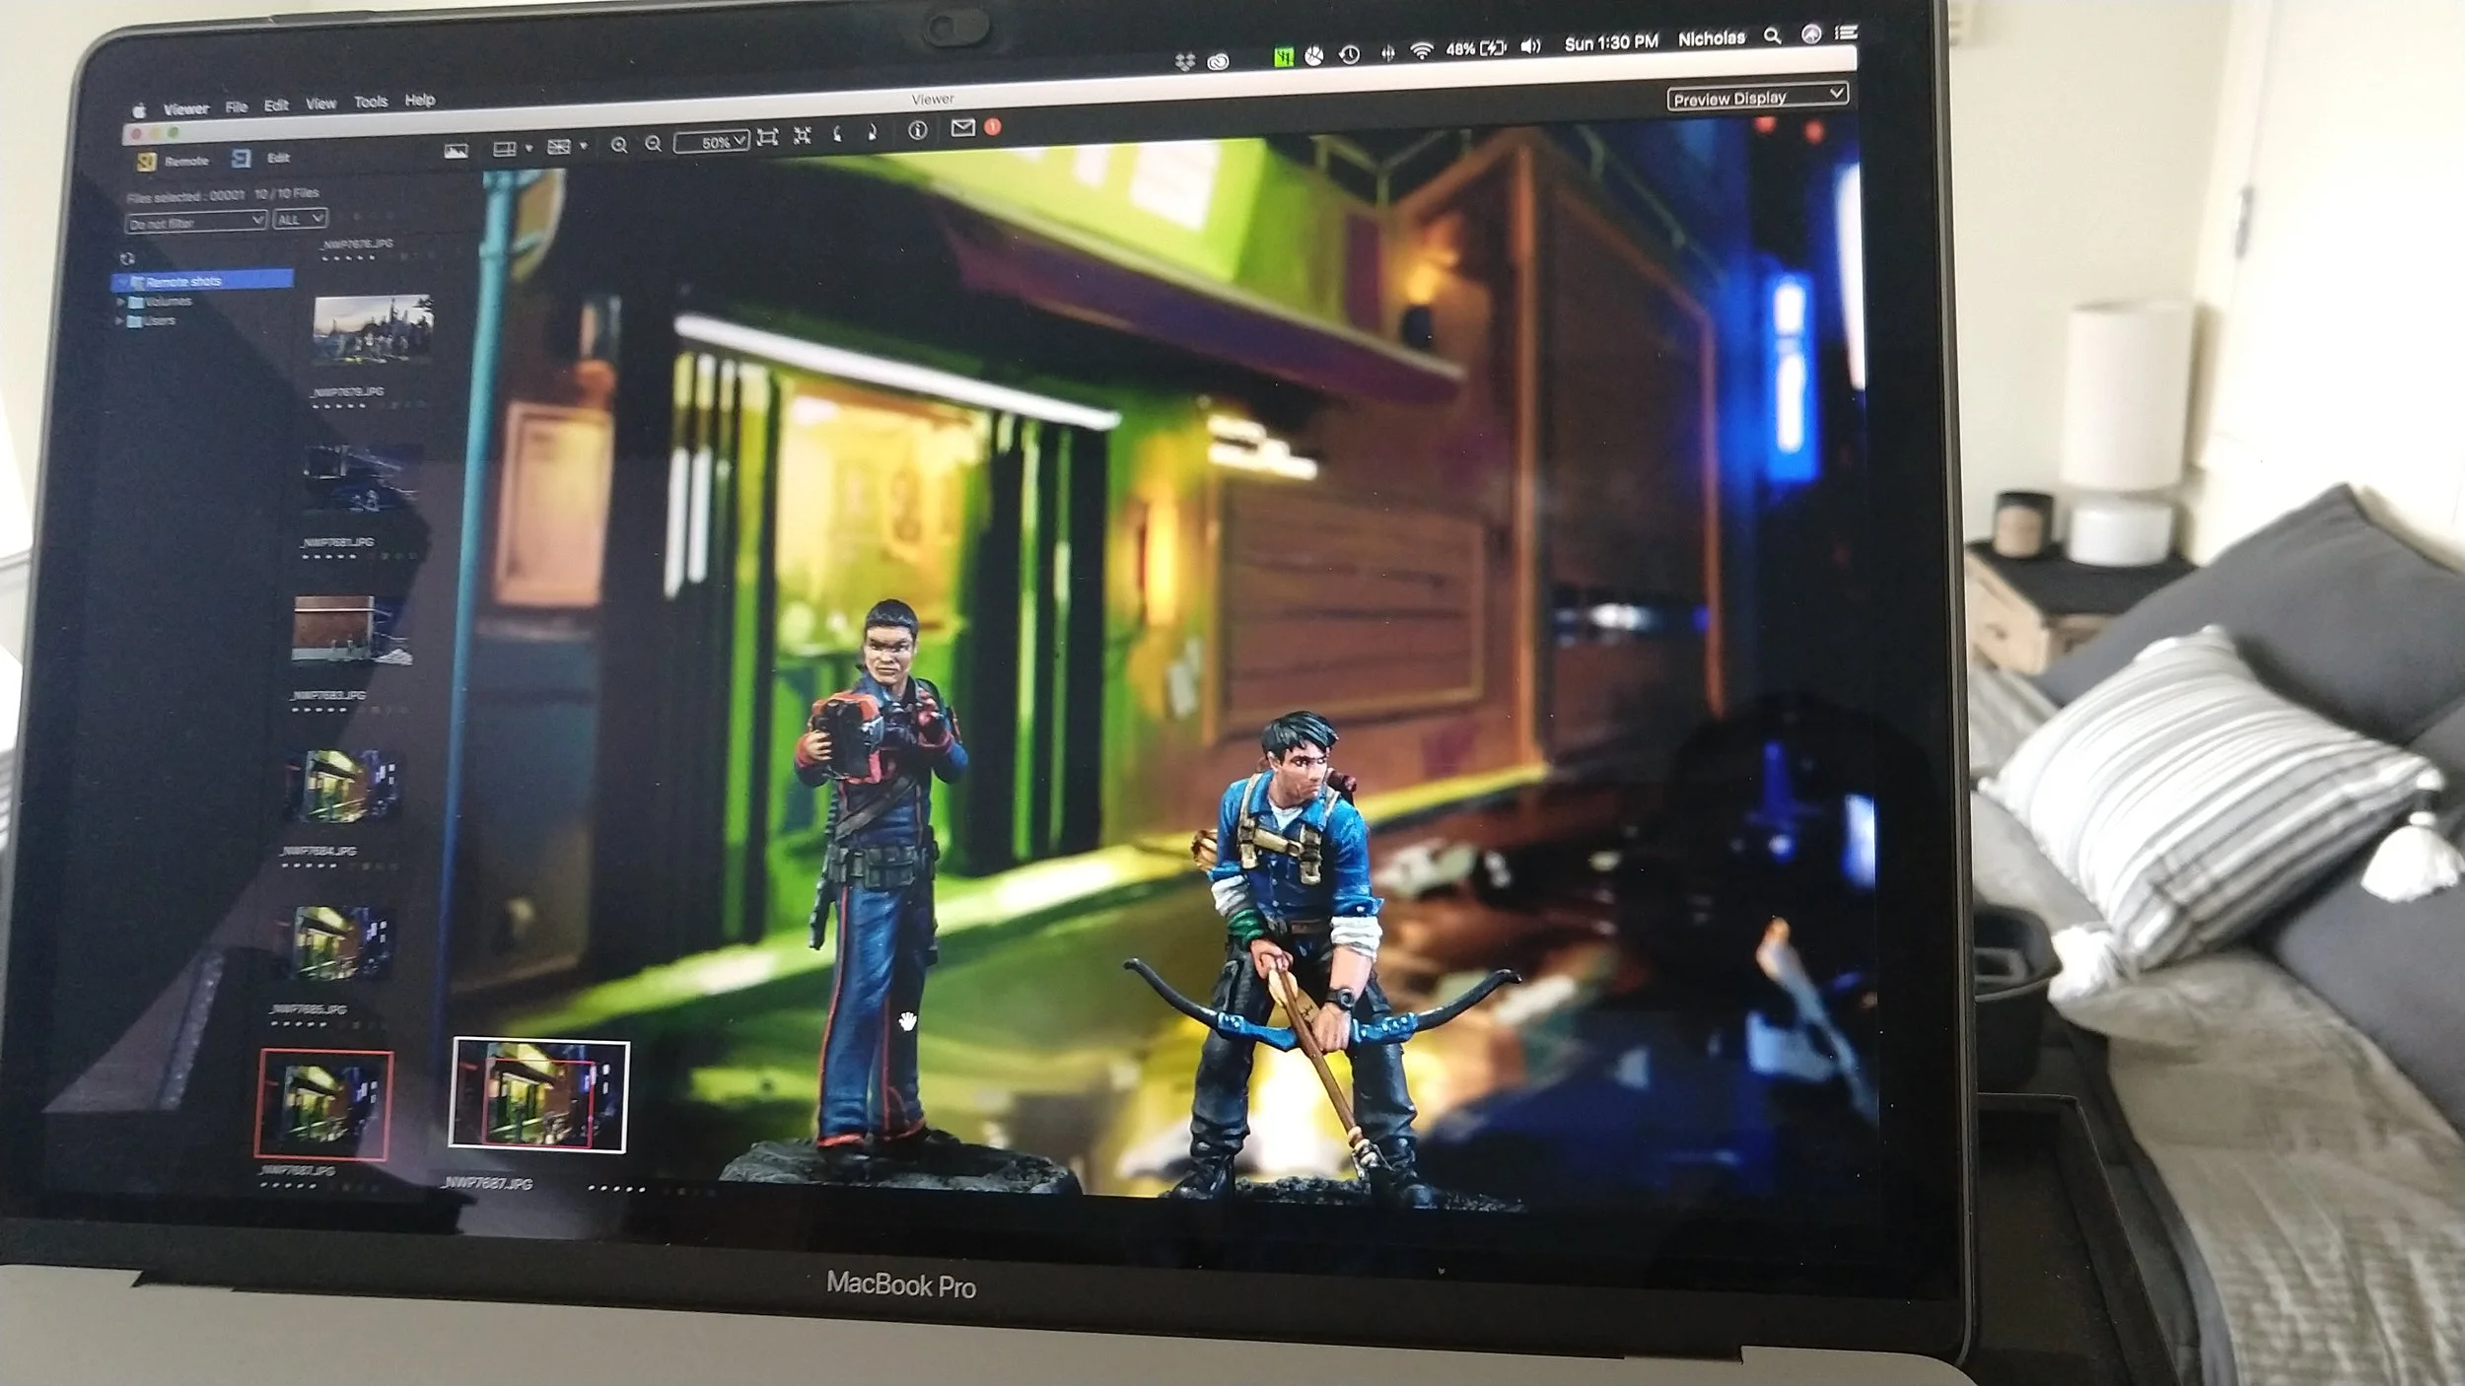2465x1386 pixels.
Task: Select thumbnail above _NWP7679.JPG label
Action: point(373,329)
